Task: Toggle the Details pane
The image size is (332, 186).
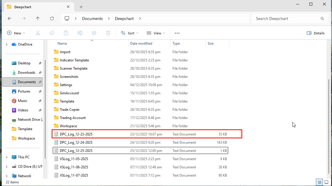Action: [x=316, y=33]
